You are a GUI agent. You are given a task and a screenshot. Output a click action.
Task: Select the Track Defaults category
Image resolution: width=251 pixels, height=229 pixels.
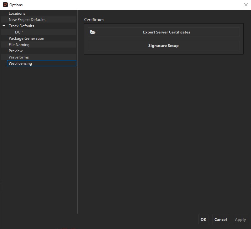pyautogui.click(x=21, y=26)
